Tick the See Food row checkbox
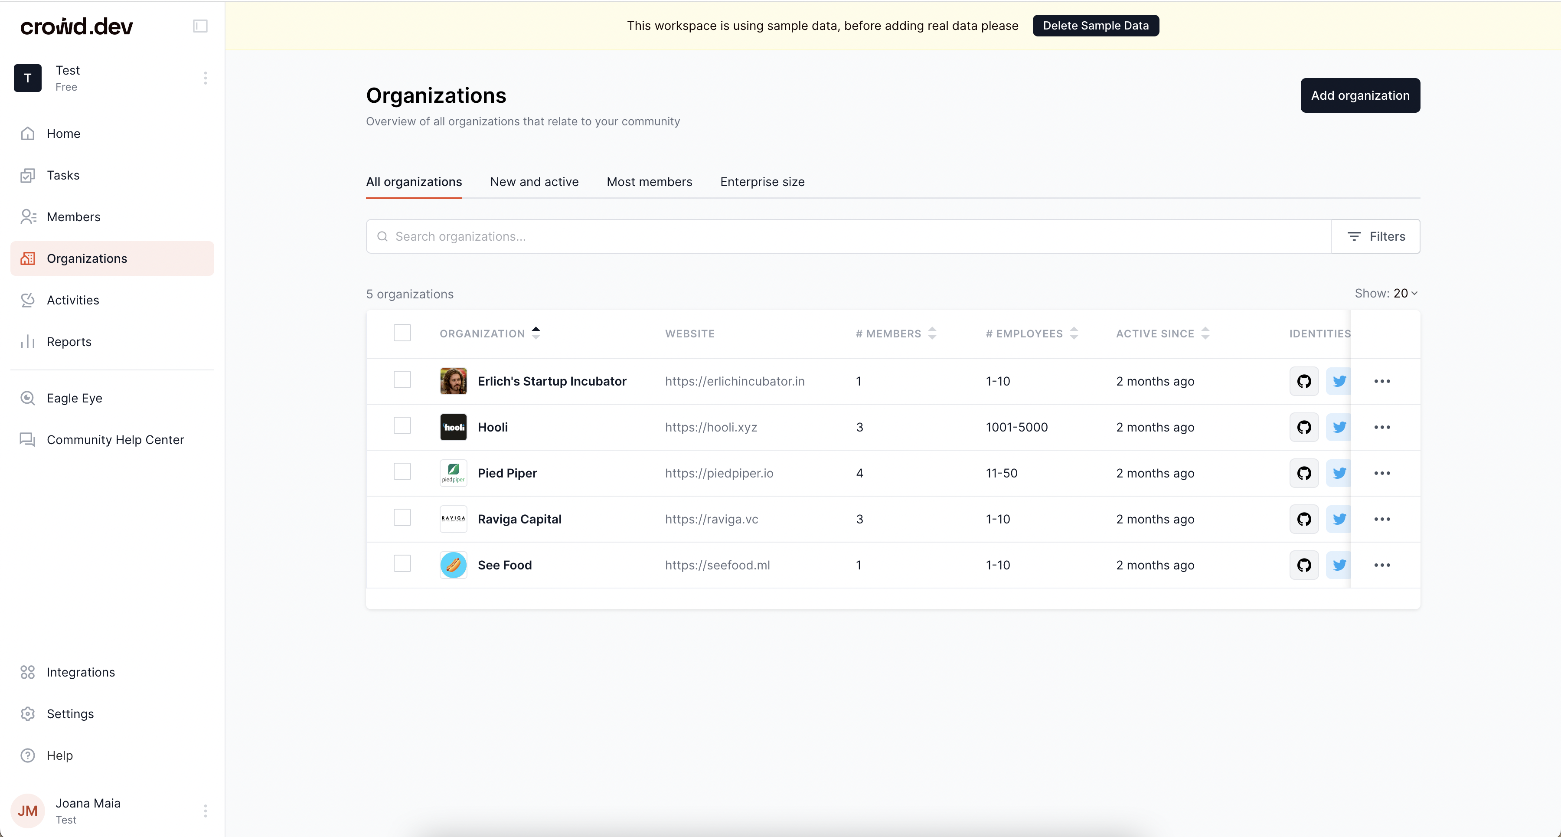 pos(402,564)
